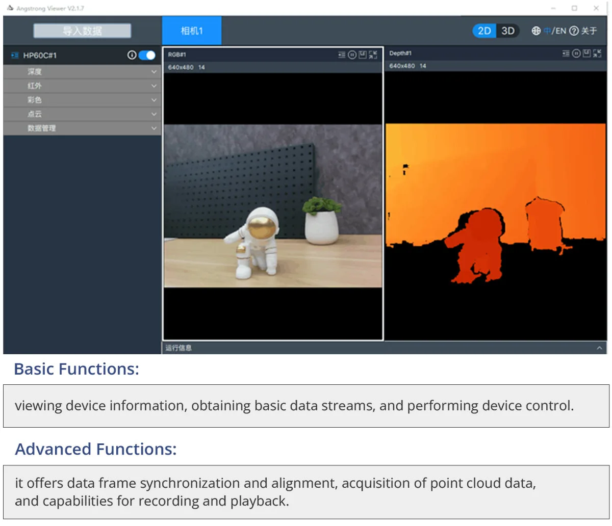Select the 2D view mode
The width and height of the screenshot is (612, 526).
pyautogui.click(x=484, y=31)
